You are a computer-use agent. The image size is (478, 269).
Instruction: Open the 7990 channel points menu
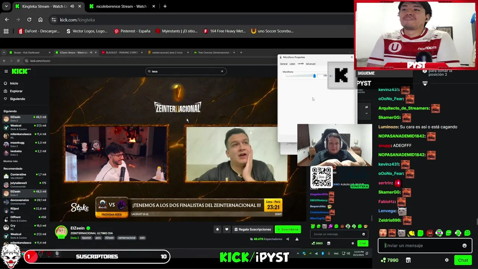pyautogui.click(x=389, y=260)
